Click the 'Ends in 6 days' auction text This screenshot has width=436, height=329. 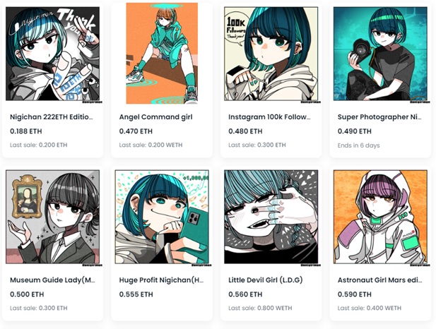358,145
